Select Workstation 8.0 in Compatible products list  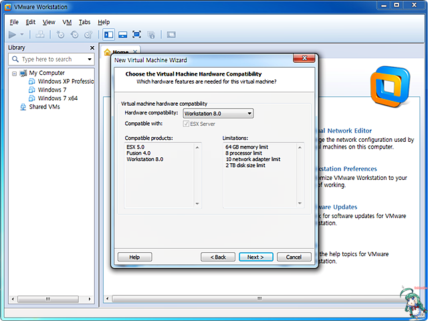(144, 159)
